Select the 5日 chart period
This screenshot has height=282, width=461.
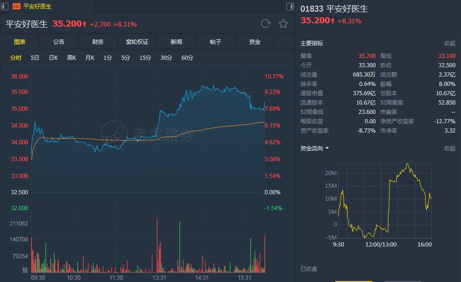click(35, 57)
